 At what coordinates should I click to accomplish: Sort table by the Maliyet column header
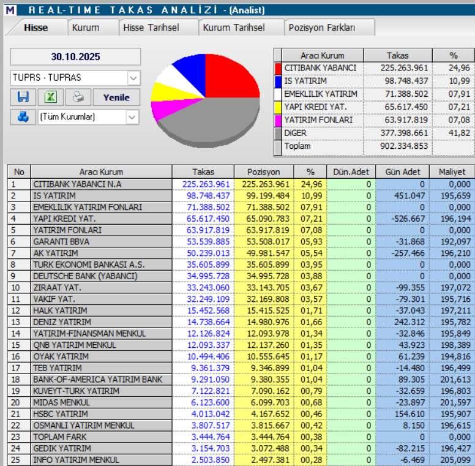(x=452, y=172)
